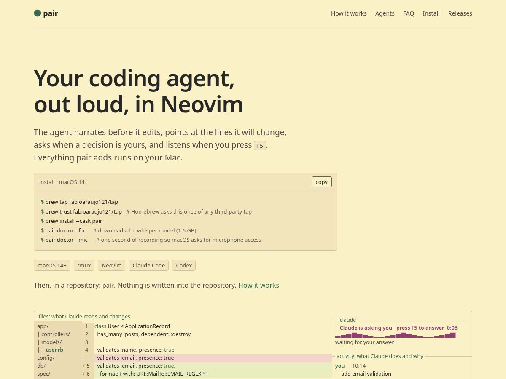
Task: Click the whisper model download comment
Action: (x=145, y=230)
